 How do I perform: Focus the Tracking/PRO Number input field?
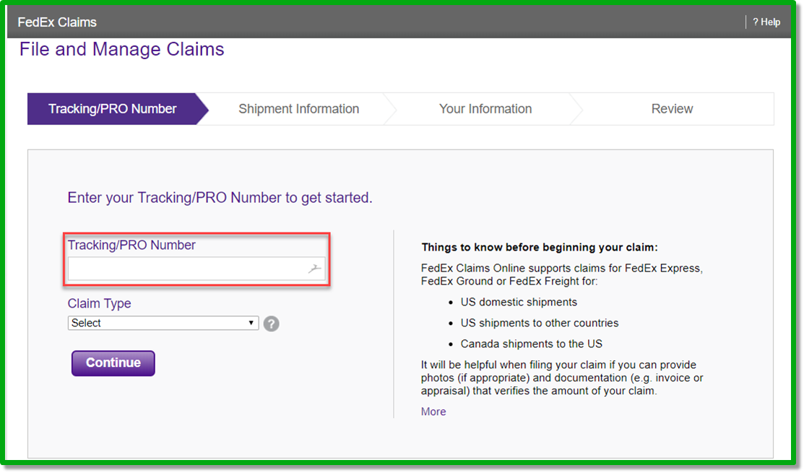click(x=196, y=269)
